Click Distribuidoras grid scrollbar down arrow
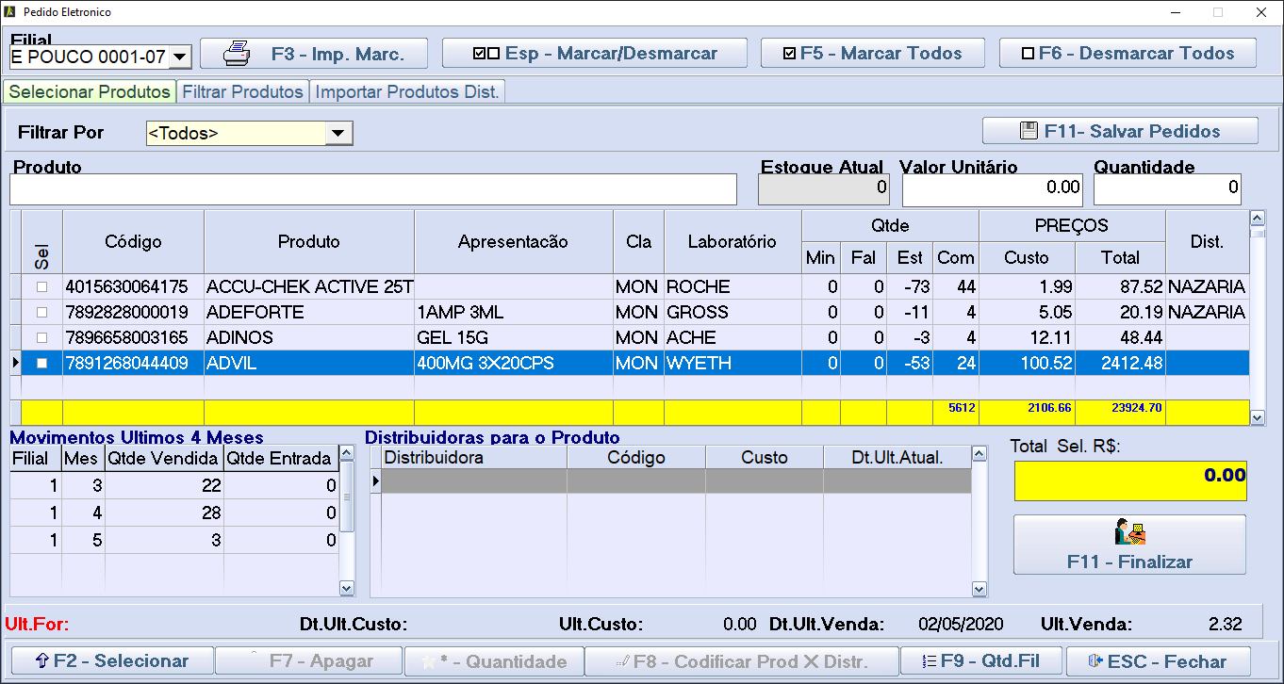Screen dimensions: 1284x684 (x=979, y=589)
